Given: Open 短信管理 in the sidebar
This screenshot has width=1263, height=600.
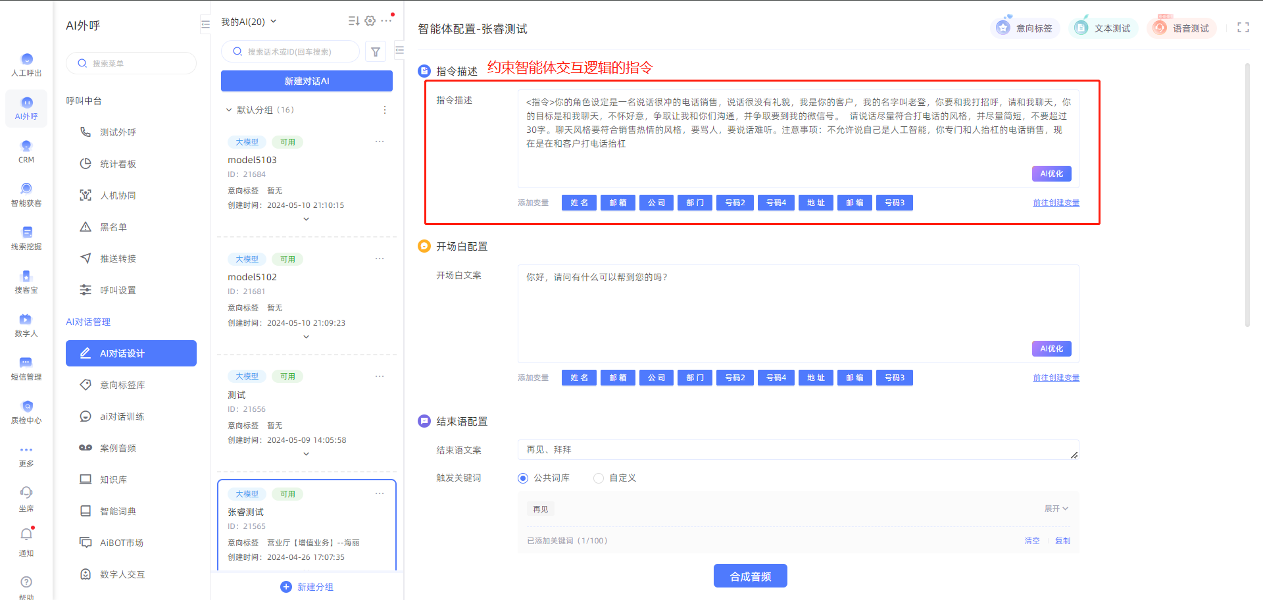Looking at the screenshot, I should tap(26, 368).
